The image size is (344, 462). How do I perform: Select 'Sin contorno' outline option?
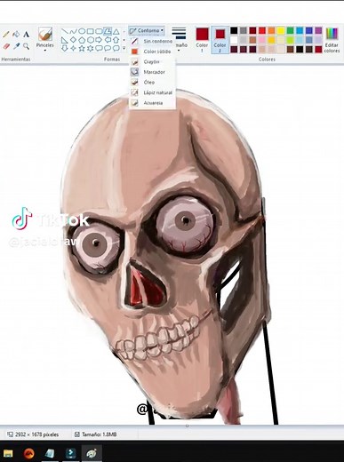(x=152, y=41)
